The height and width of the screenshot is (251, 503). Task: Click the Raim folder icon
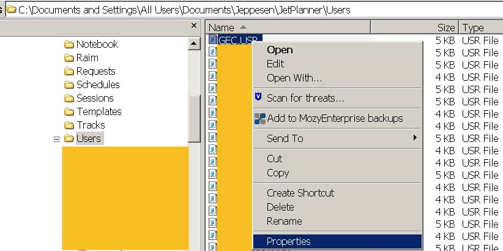(69, 58)
